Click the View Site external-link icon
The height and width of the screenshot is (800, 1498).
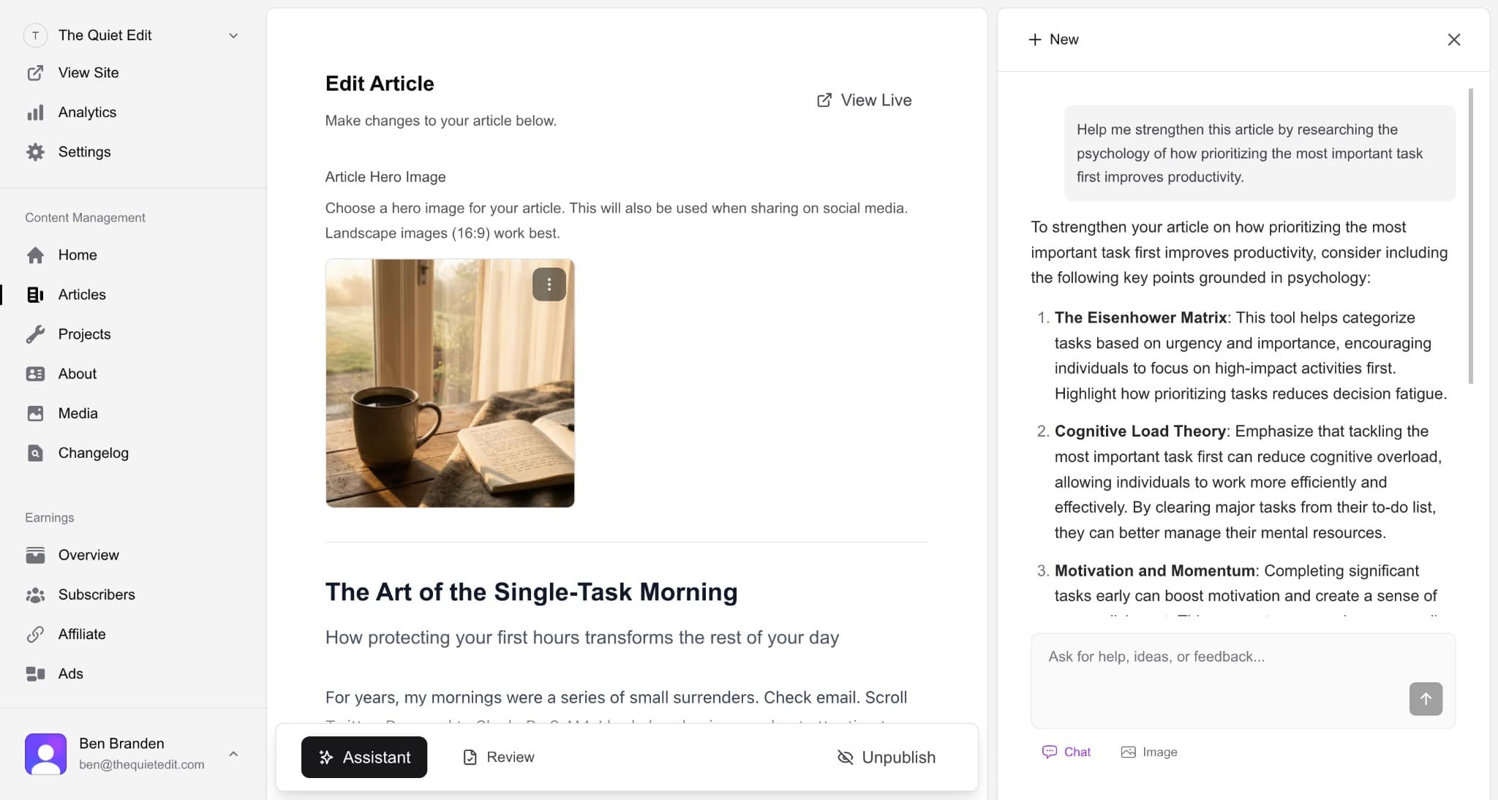point(36,72)
